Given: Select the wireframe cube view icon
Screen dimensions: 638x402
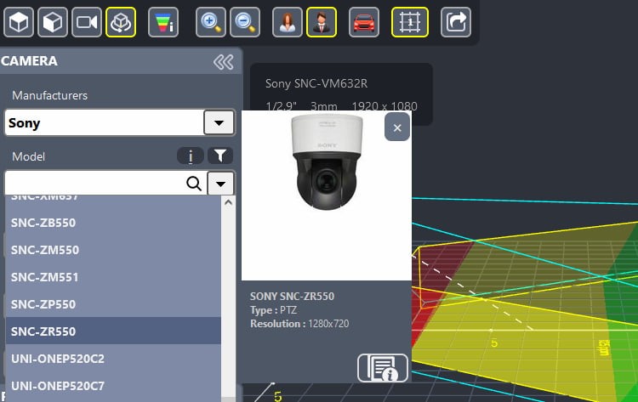Looking at the screenshot, I should click(53, 22).
